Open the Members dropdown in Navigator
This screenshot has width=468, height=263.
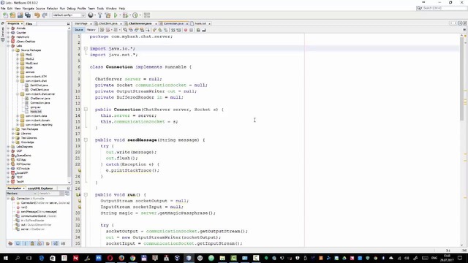21,194
